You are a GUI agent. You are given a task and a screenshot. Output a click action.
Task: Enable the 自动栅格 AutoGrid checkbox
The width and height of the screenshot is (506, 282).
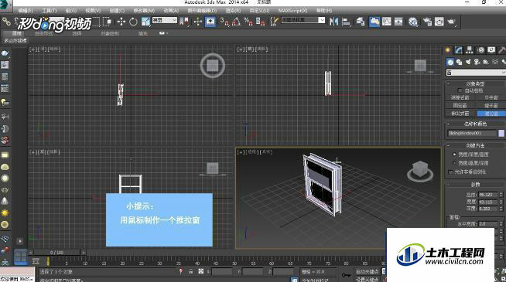(x=460, y=90)
